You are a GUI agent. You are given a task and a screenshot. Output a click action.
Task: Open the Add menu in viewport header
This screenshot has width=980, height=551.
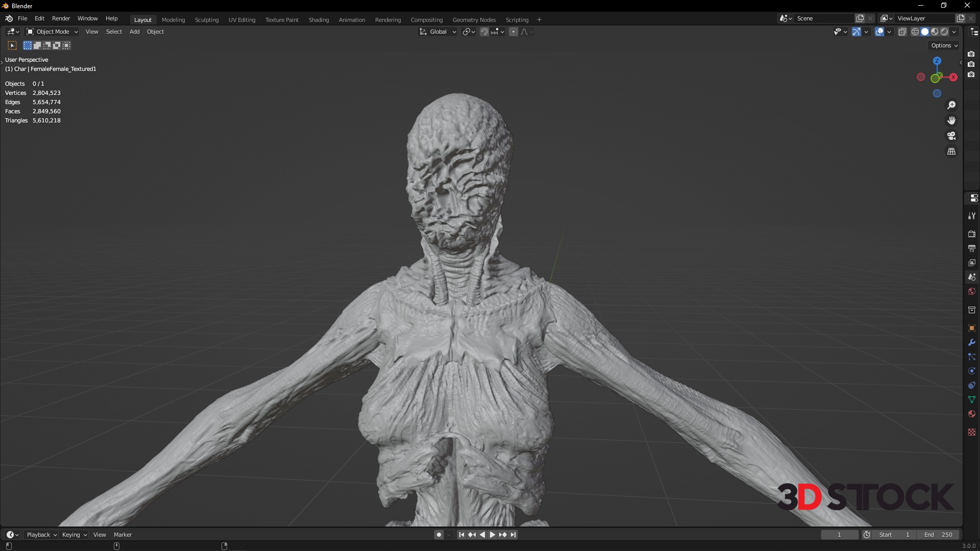tap(134, 32)
